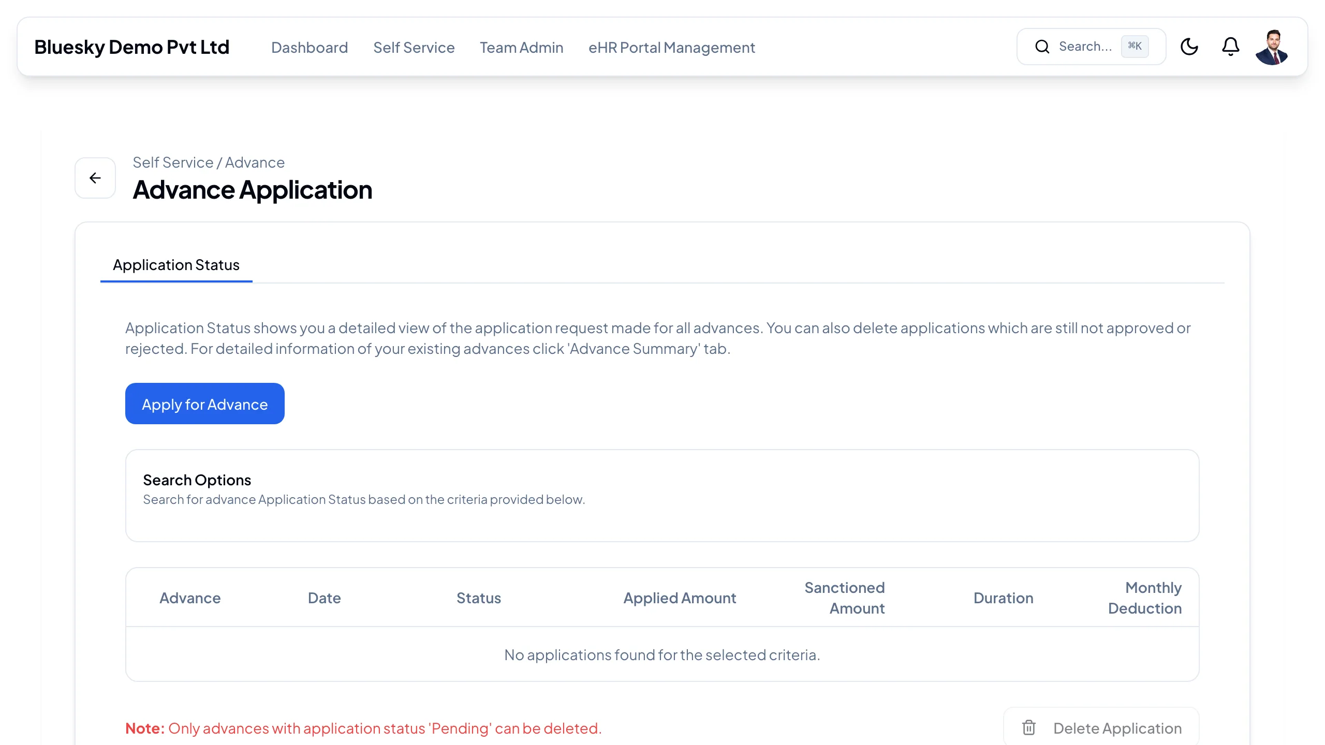Click the ⌘K shortcut badge
Image resolution: width=1325 pixels, height=745 pixels.
(1135, 46)
